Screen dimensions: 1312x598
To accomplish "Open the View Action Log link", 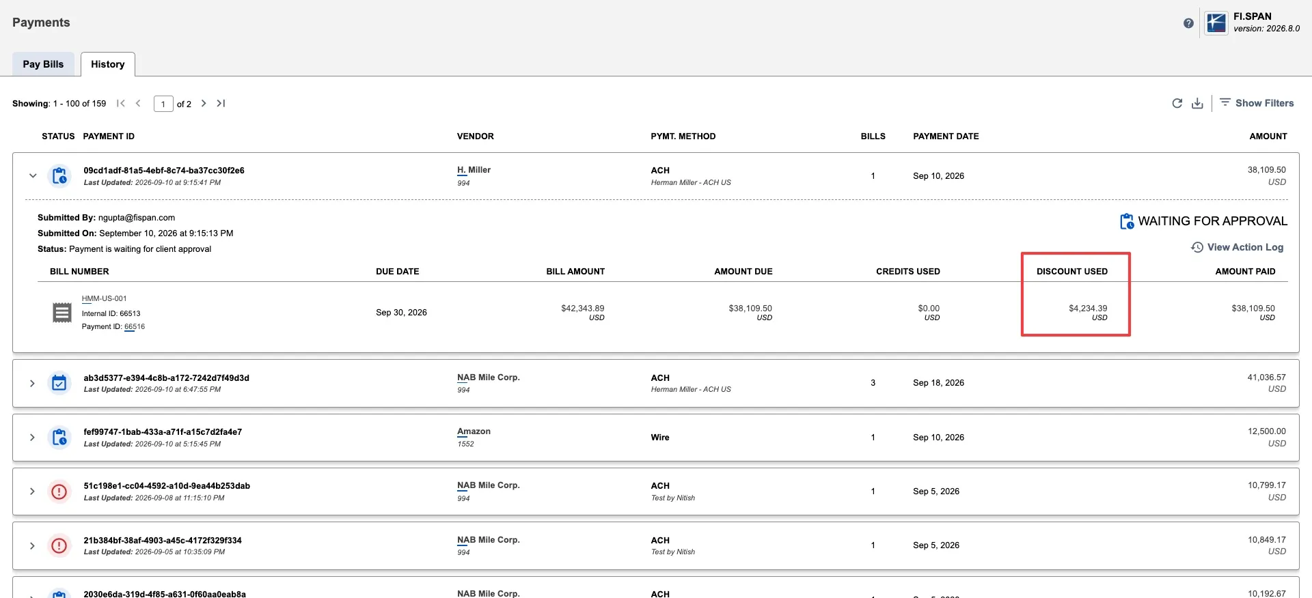I will [1237, 247].
